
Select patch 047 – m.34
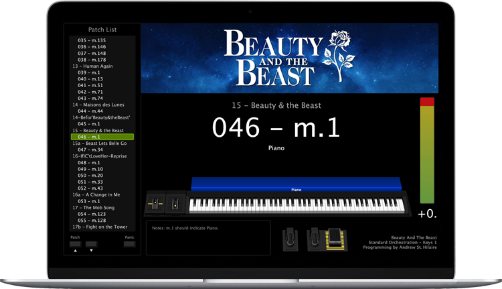102,150
